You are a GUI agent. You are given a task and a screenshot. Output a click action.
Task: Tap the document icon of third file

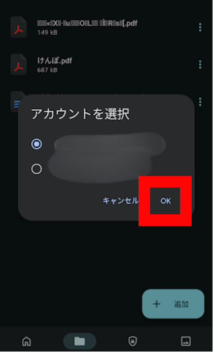[16, 102]
